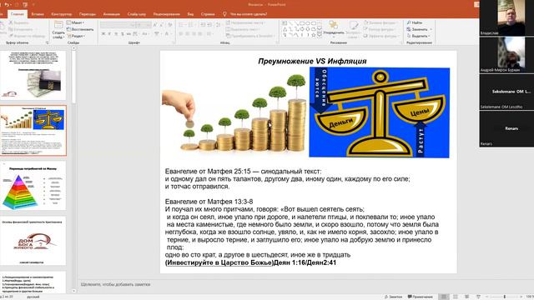Open the Анимация ribbon tab

coord(111,14)
